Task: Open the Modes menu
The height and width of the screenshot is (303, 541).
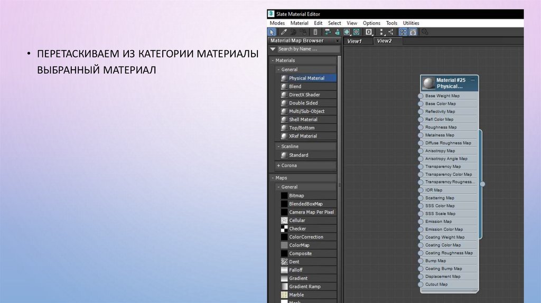Action: (277, 23)
